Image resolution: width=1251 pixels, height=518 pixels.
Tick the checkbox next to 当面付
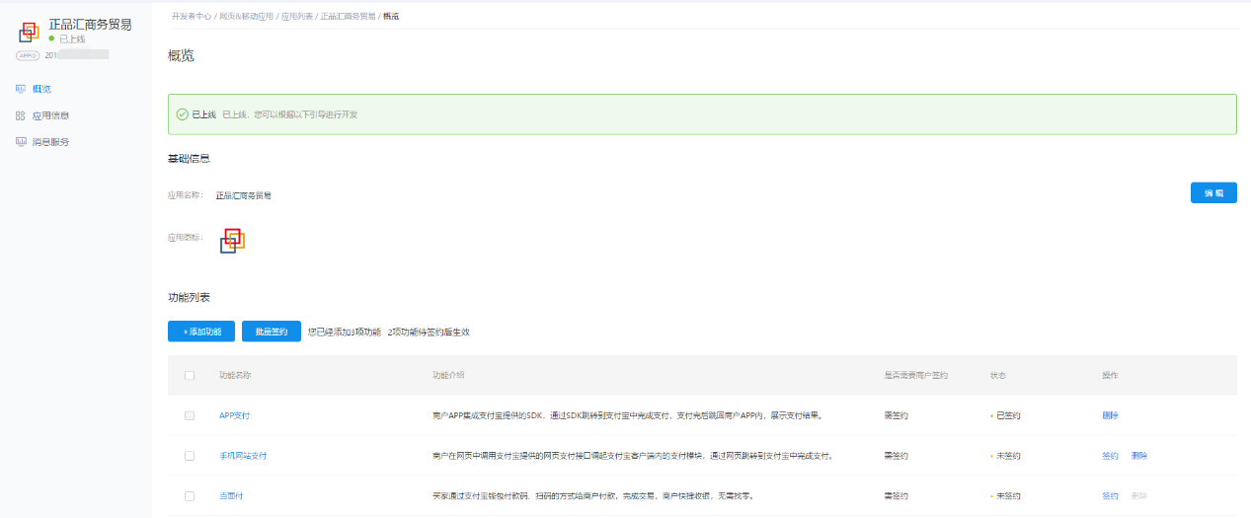pyautogui.click(x=190, y=495)
